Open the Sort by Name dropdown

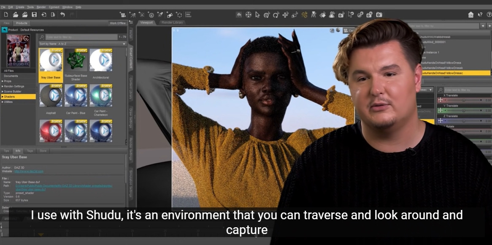83,44
